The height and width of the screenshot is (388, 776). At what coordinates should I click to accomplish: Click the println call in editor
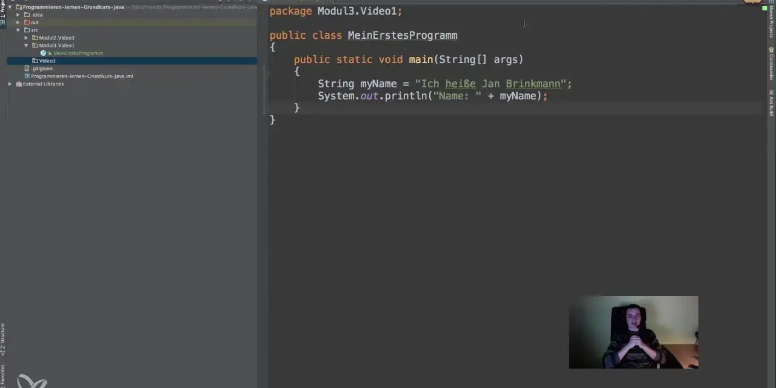(406, 96)
